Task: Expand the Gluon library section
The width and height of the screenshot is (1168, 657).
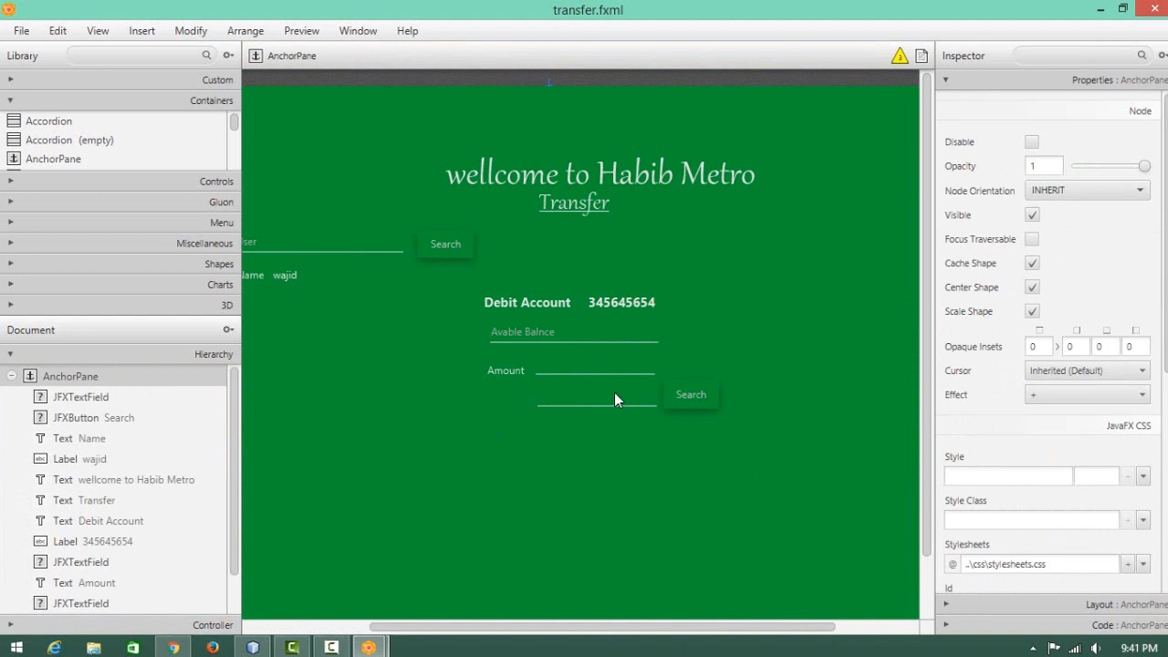Action: click(x=120, y=202)
